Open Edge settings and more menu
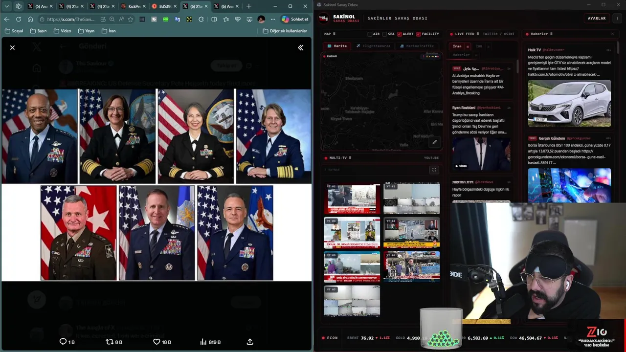The image size is (626, 352). coord(273,19)
